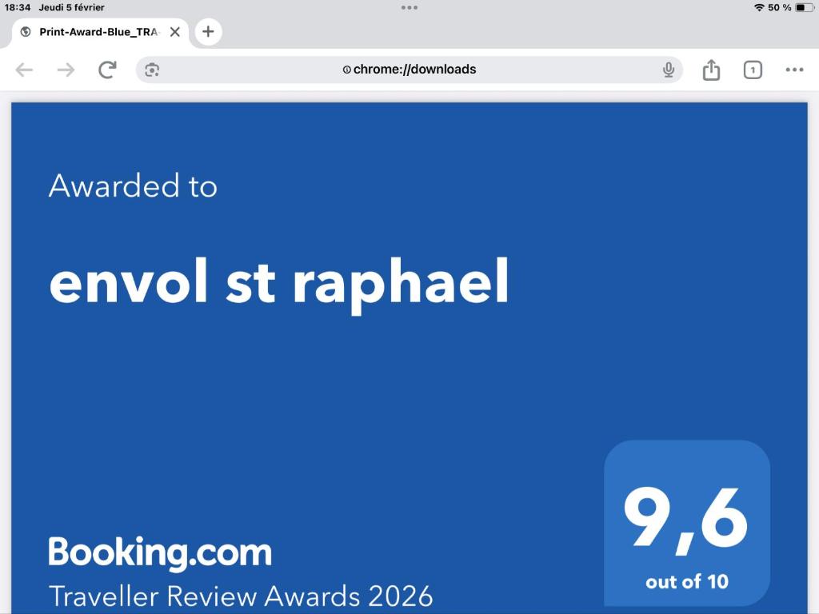
Task: Go forward to the next page
Action: click(x=66, y=70)
